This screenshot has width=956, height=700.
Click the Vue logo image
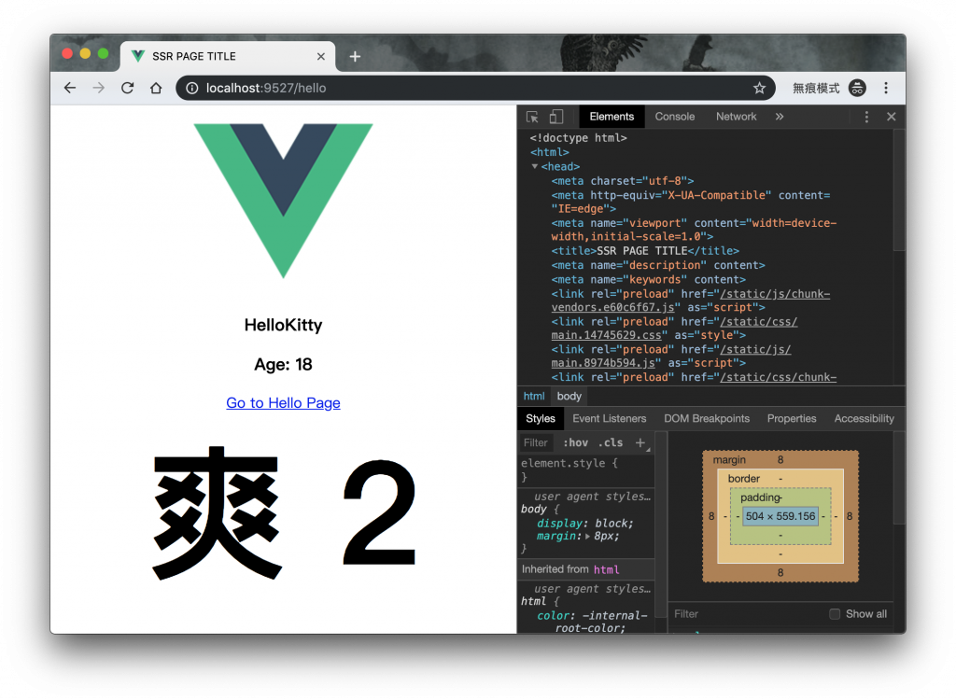click(x=283, y=202)
